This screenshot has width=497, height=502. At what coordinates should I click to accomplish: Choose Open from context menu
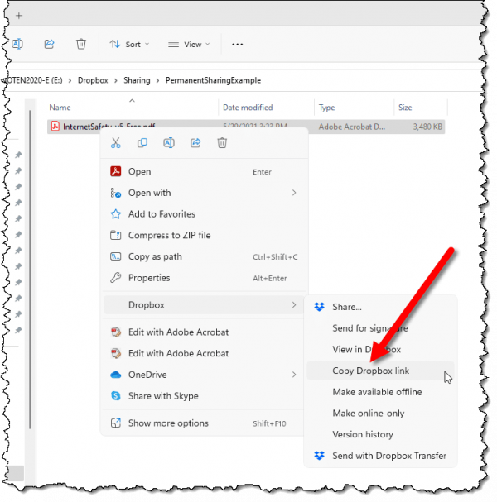204,171
